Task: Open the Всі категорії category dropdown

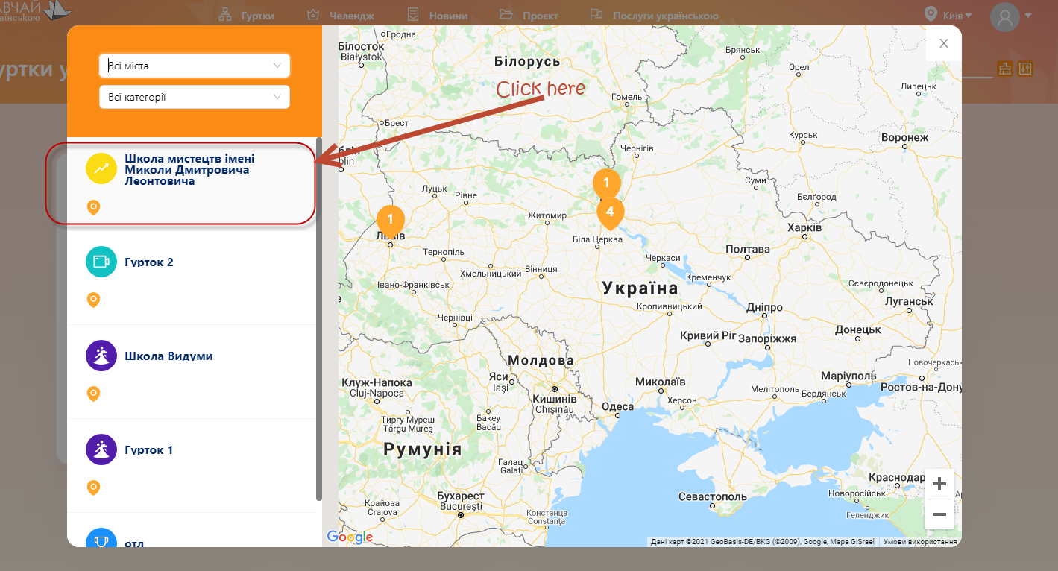Action: point(194,97)
